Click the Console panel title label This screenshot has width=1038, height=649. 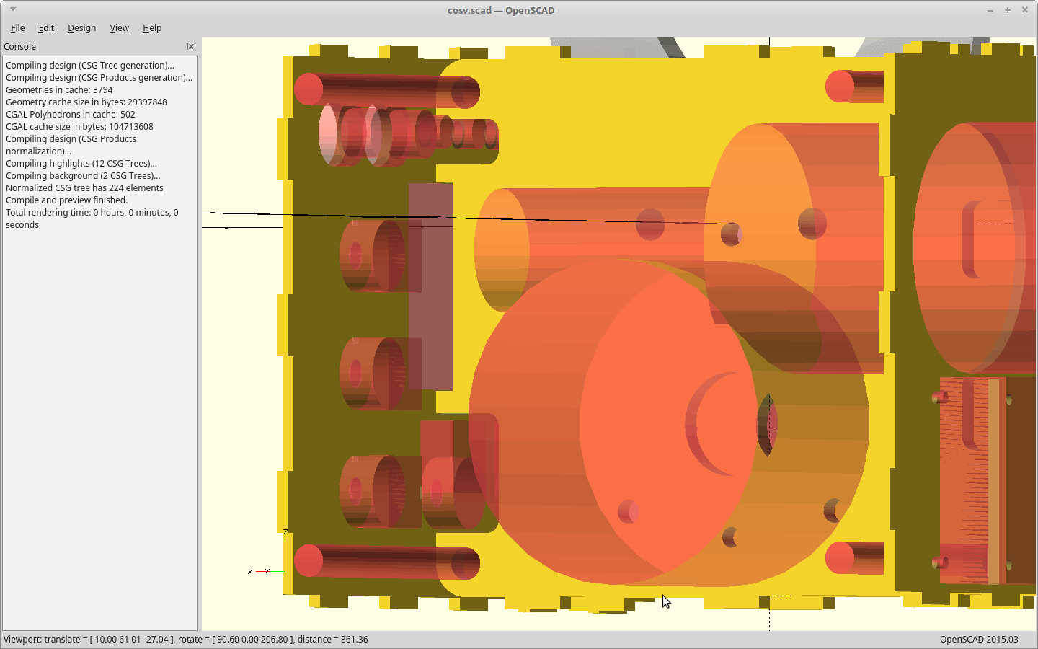(x=20, y=47)
